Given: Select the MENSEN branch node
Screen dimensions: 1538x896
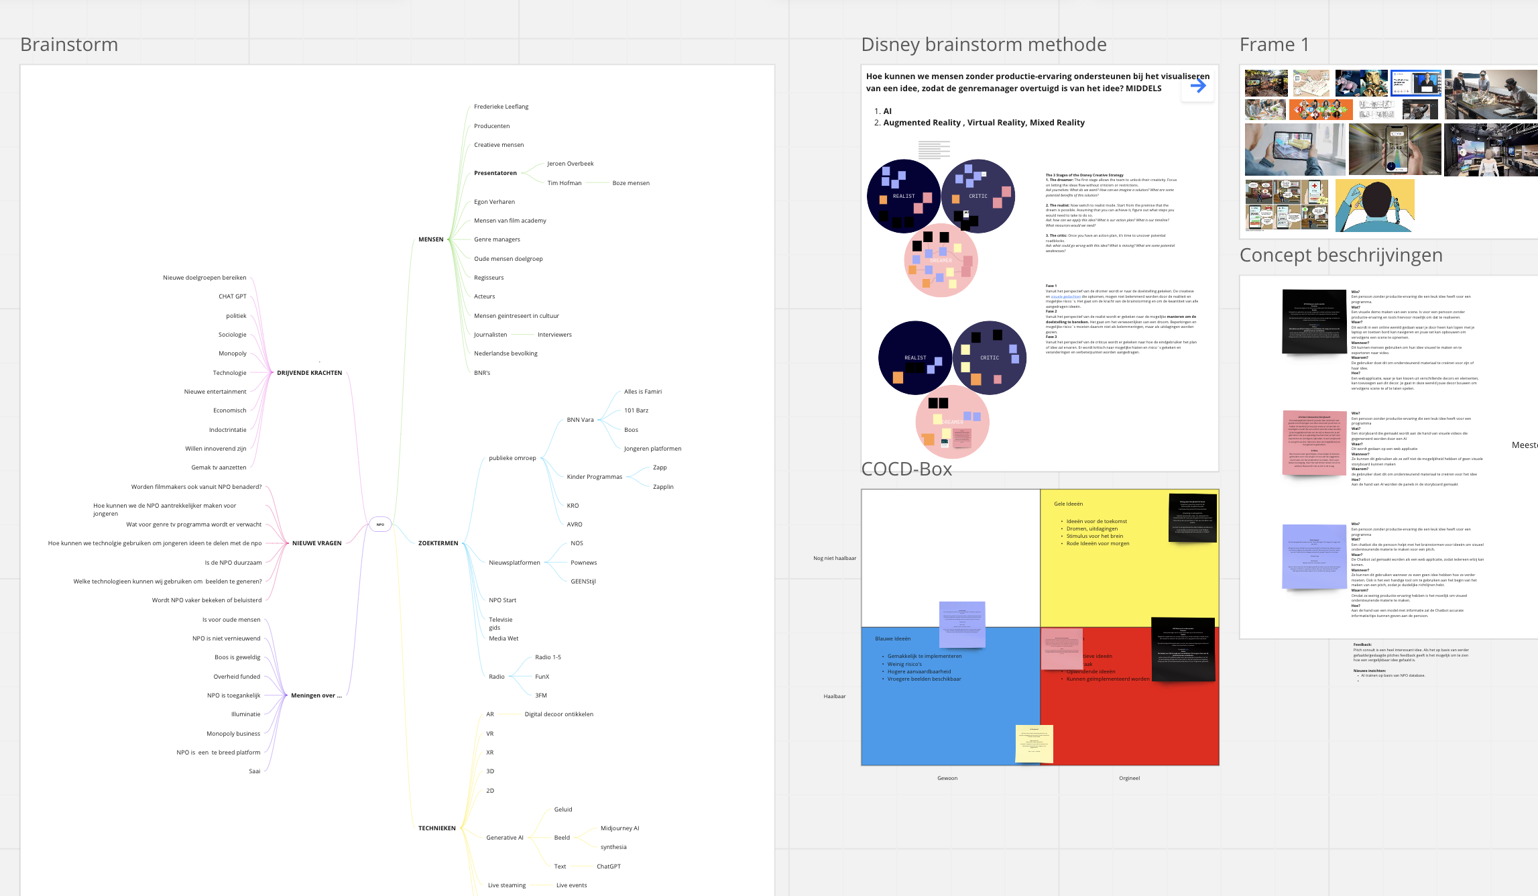Looking at the screenshot, I should point(430,239).
